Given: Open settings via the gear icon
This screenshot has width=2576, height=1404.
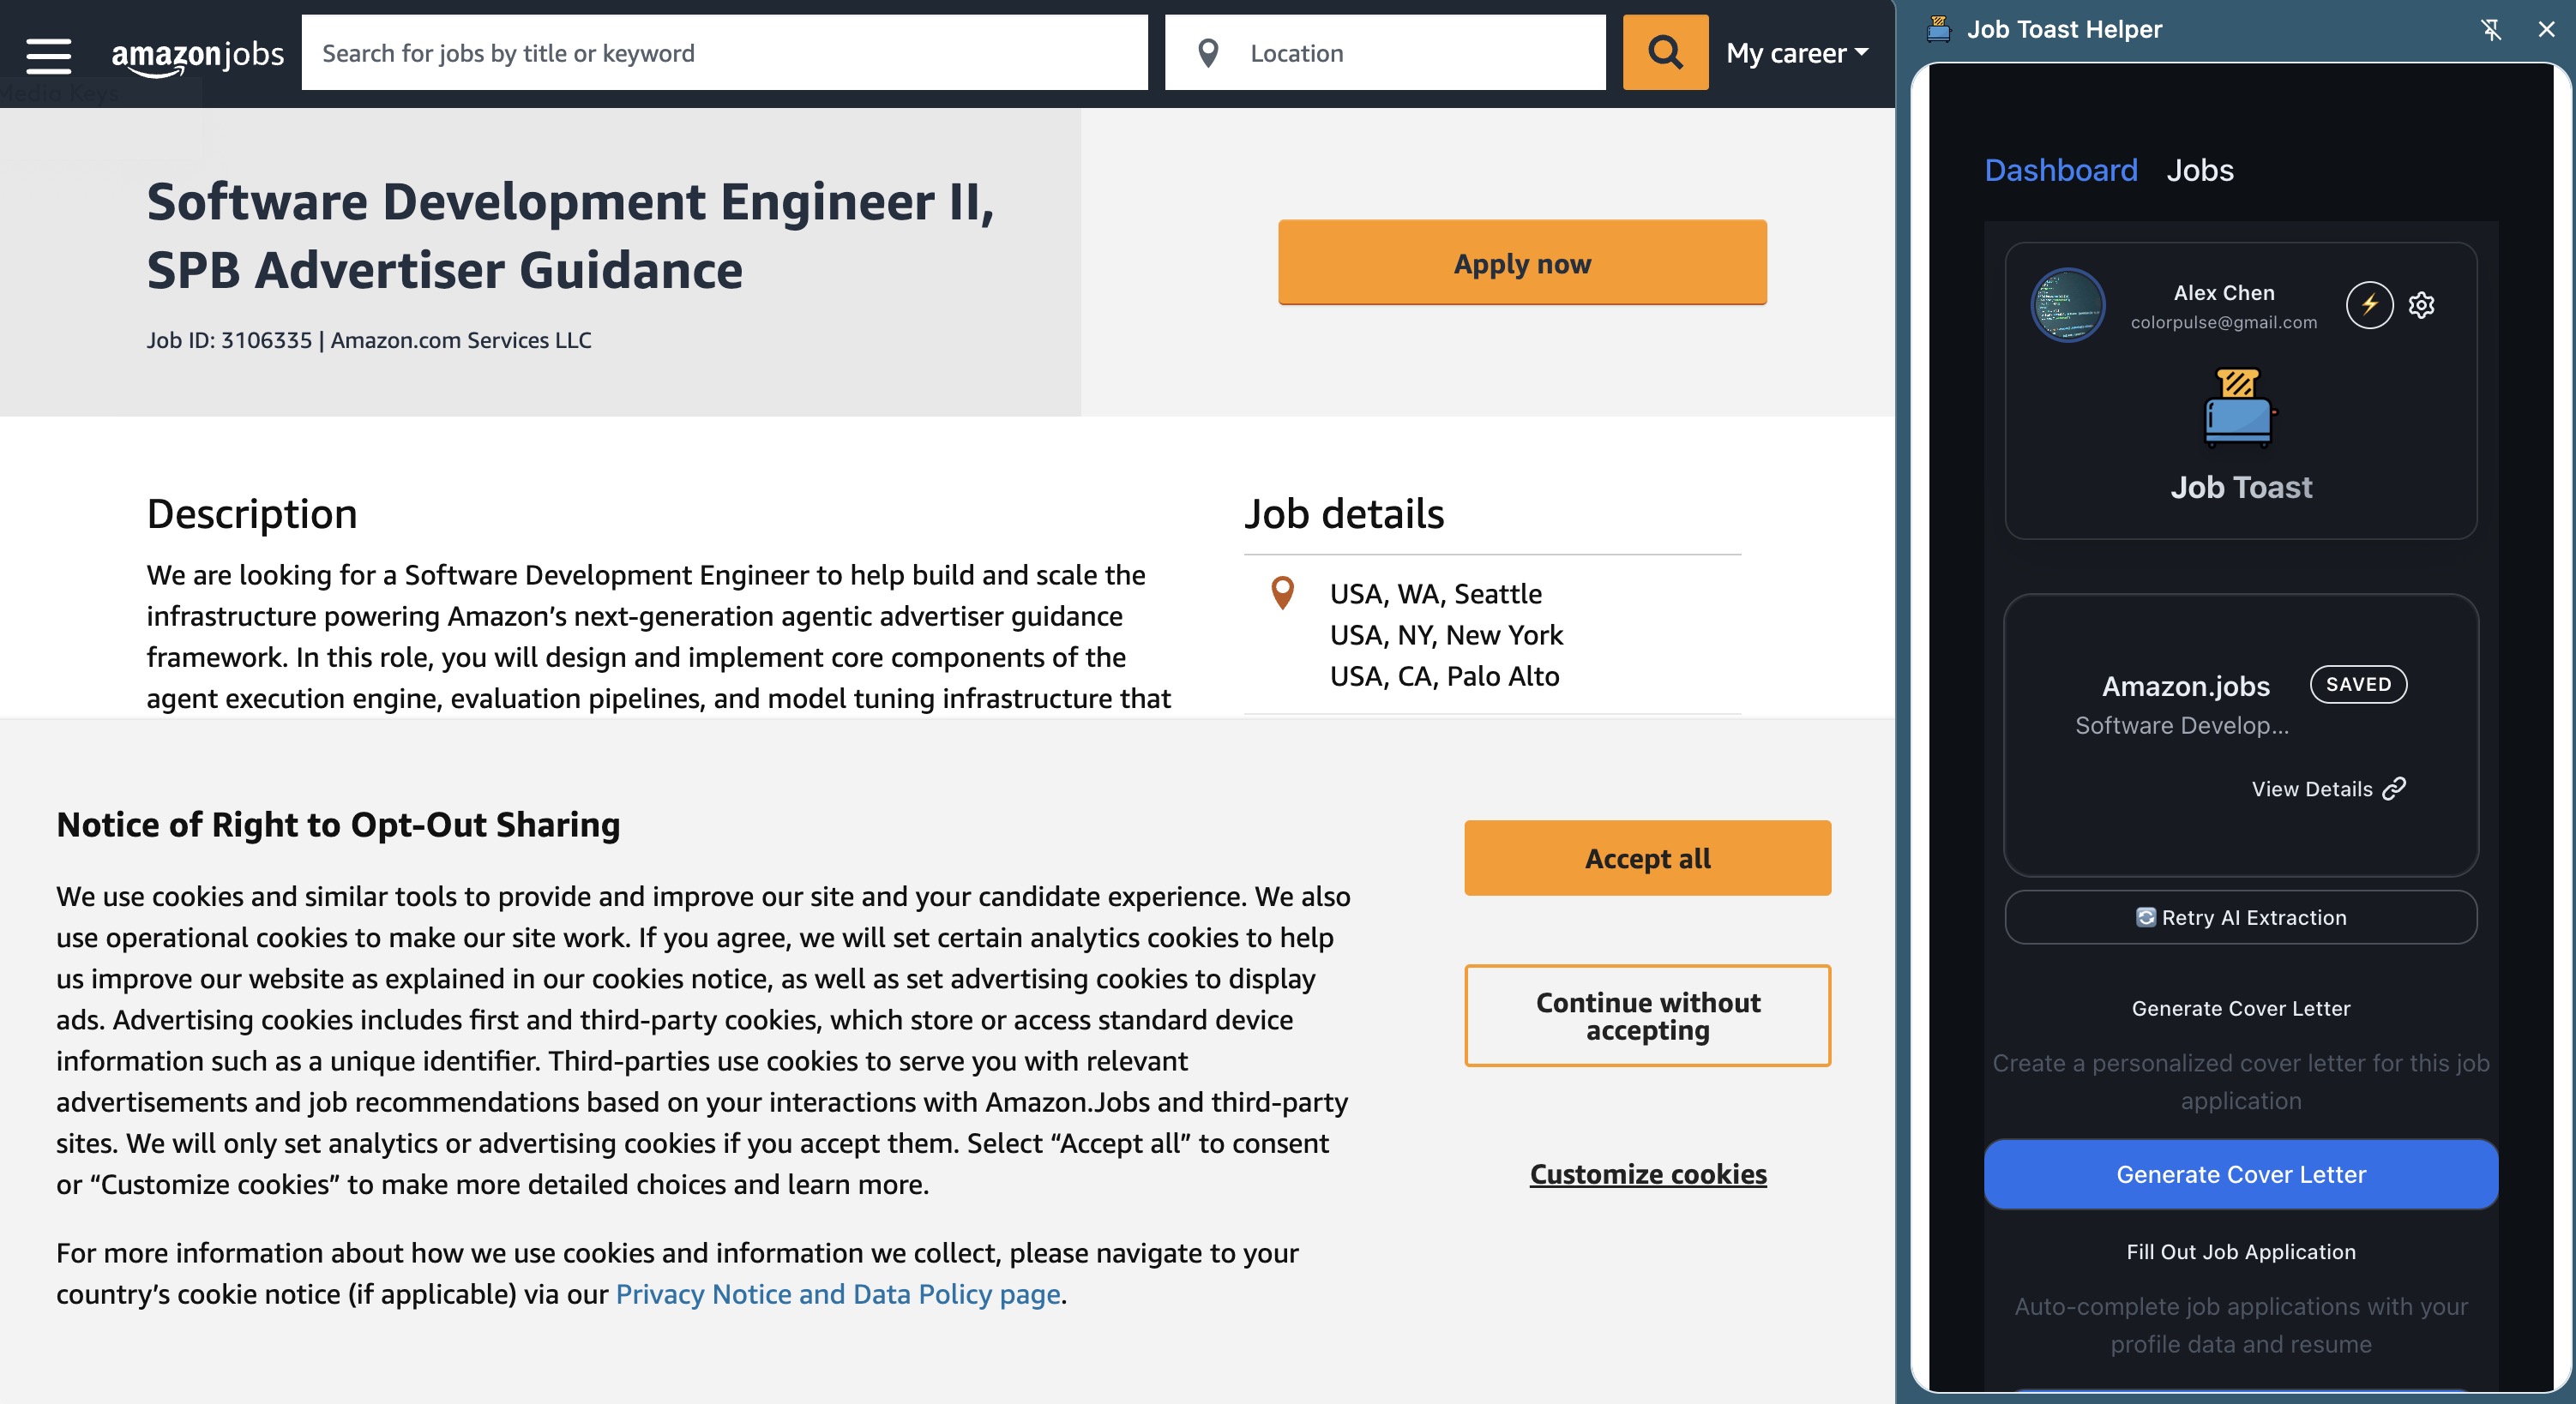Looking at the screenshot, I should (x=2421, y=305).
